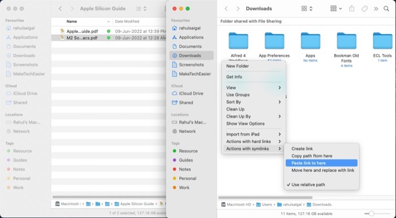
Task: Open Actions with symlinks submenu
Action: tap(253, 149)
